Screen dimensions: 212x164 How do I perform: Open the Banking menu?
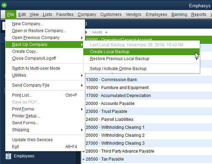point(179,15)
